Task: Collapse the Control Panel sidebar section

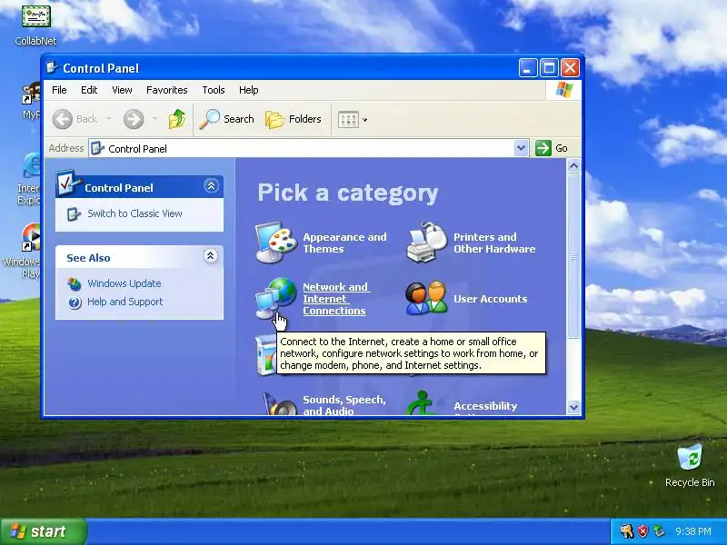Action: pyautogui.click(x=211, y=186)
